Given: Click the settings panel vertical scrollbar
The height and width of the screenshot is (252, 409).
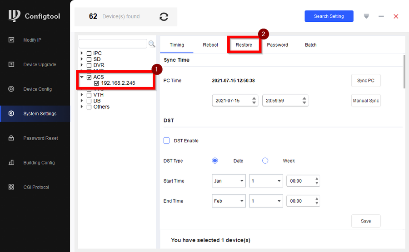Looking at the screenshot, I should (x=404, y=72).
